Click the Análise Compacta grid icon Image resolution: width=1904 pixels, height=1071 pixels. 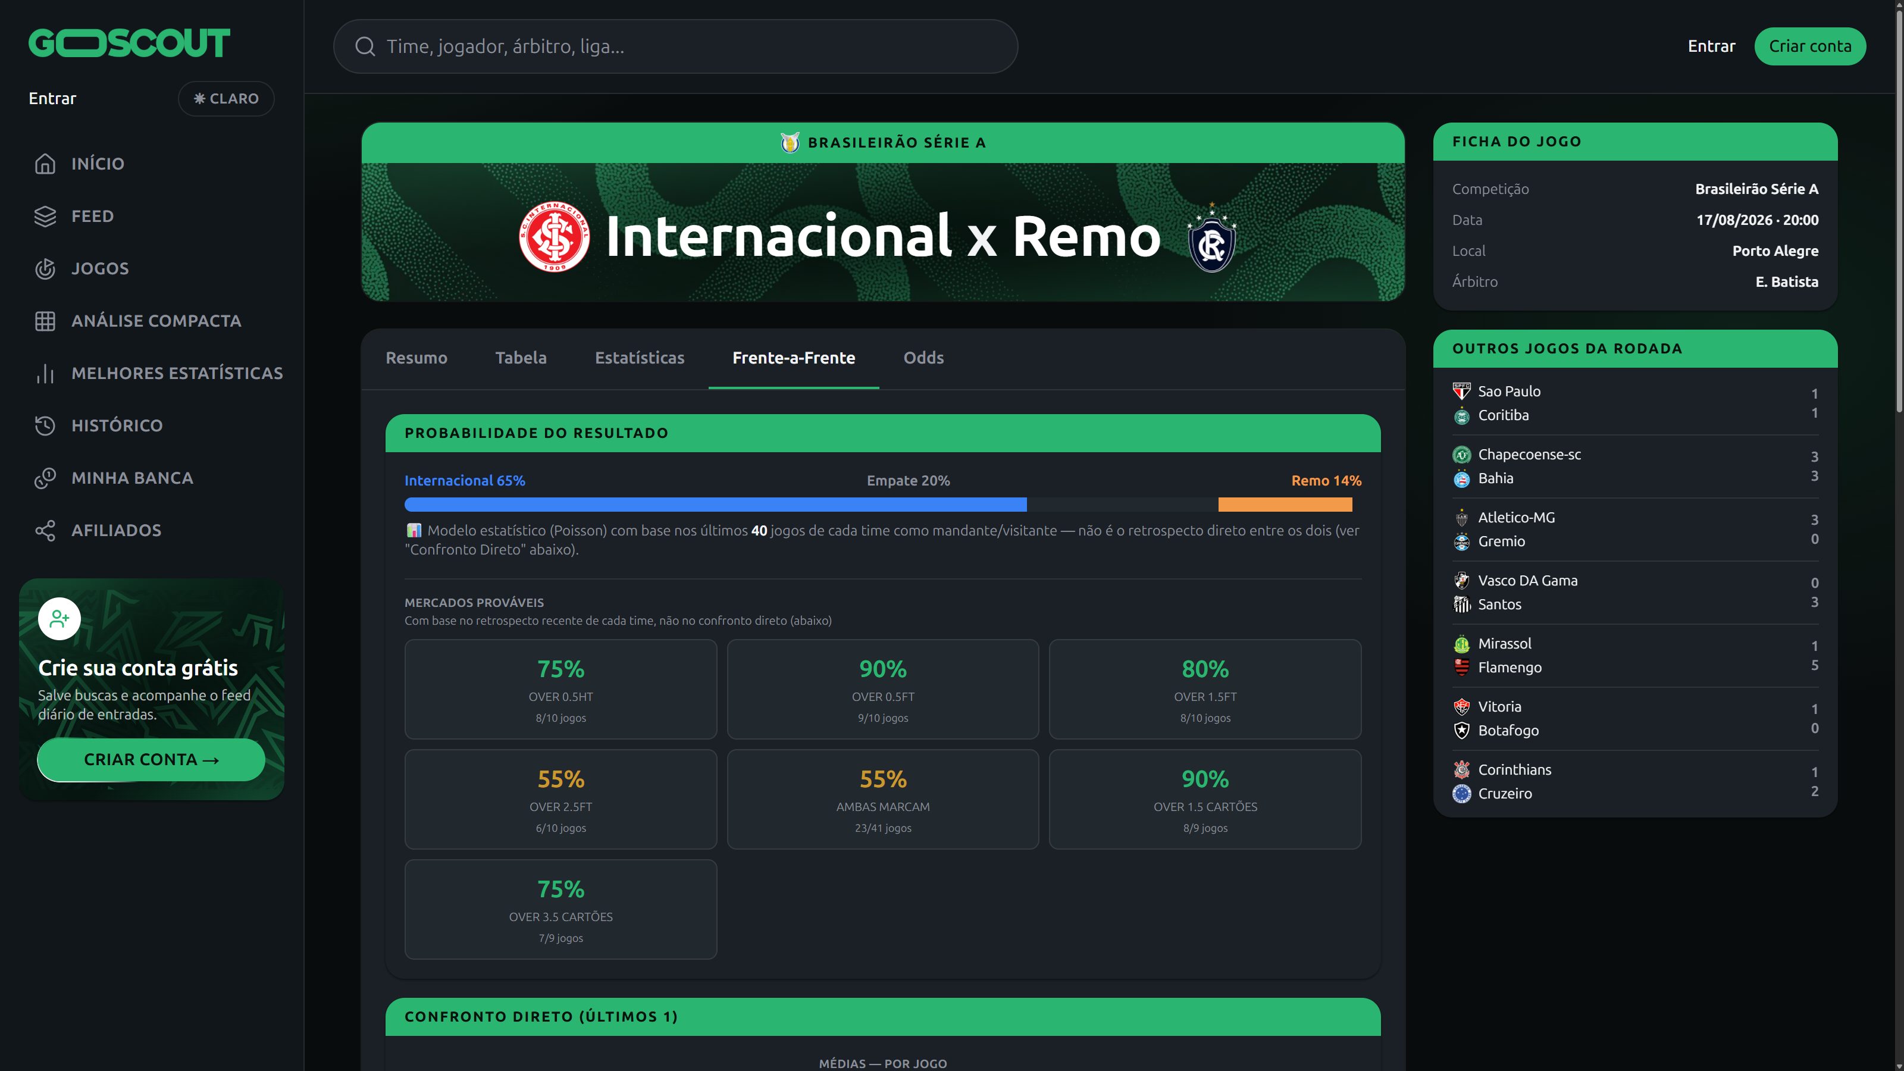click(45, 321)
